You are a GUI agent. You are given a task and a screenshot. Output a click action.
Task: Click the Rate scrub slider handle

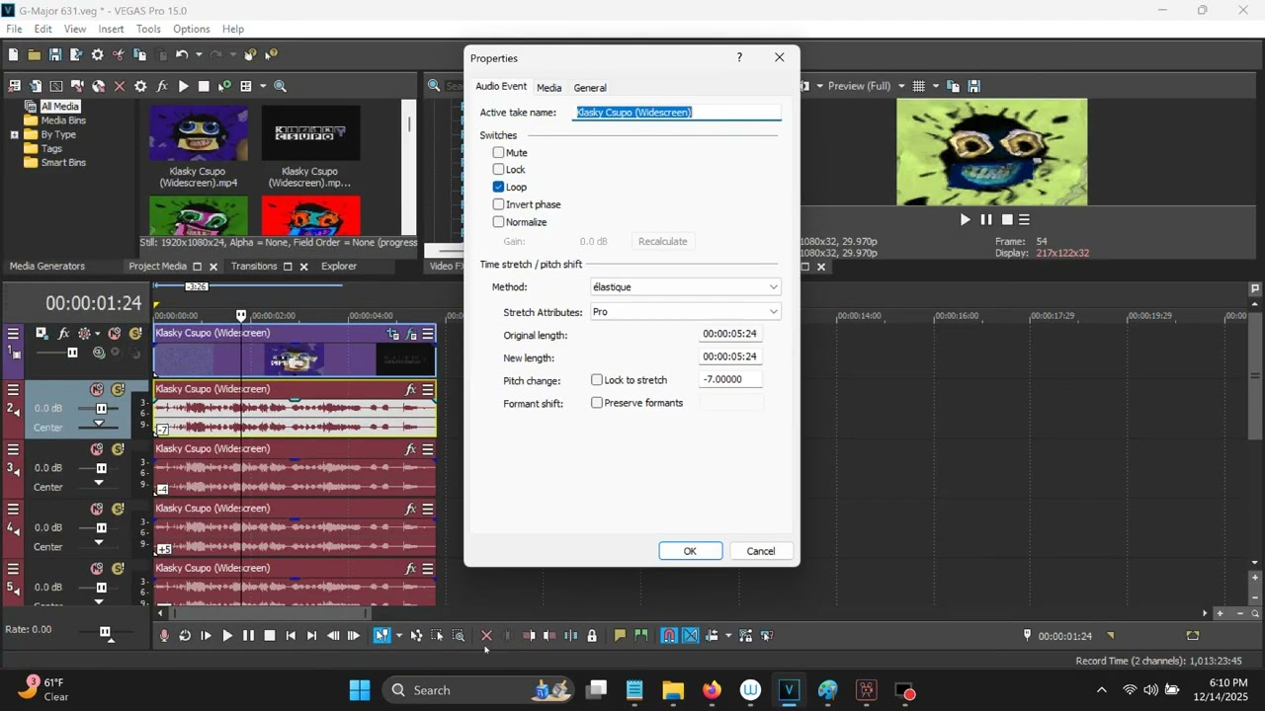pyautogui.click(x=105, y=632)
